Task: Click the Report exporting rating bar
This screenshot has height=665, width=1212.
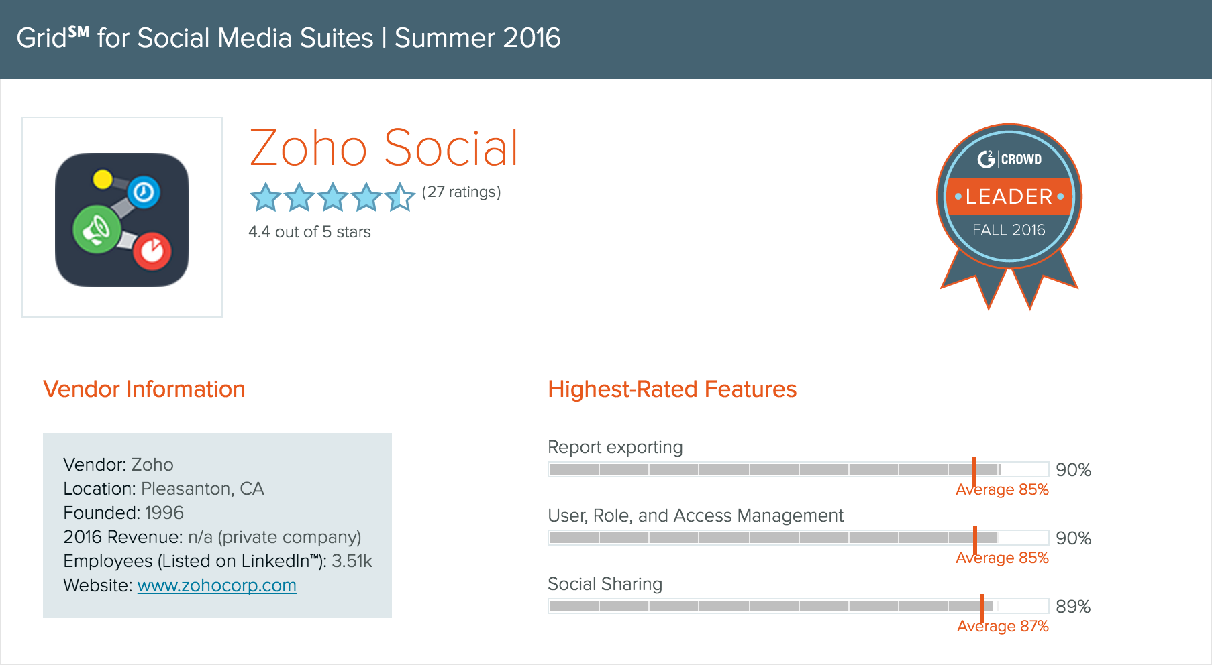Action: pyautogui.click(x=798, y=469)
